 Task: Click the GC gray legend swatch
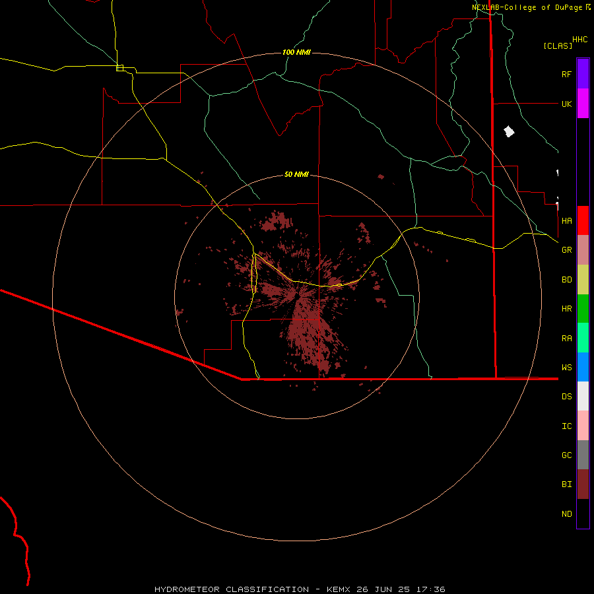583,455
